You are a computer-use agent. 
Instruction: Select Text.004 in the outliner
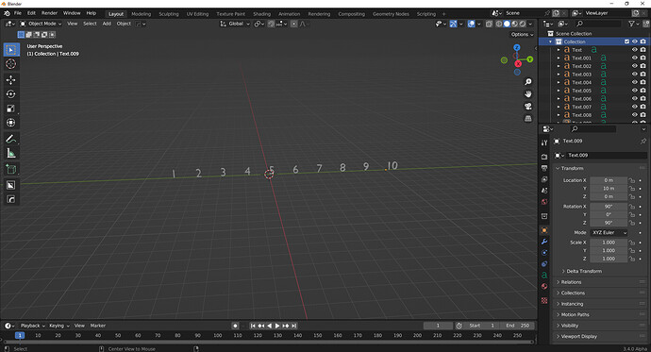click(x=582, y=82)
